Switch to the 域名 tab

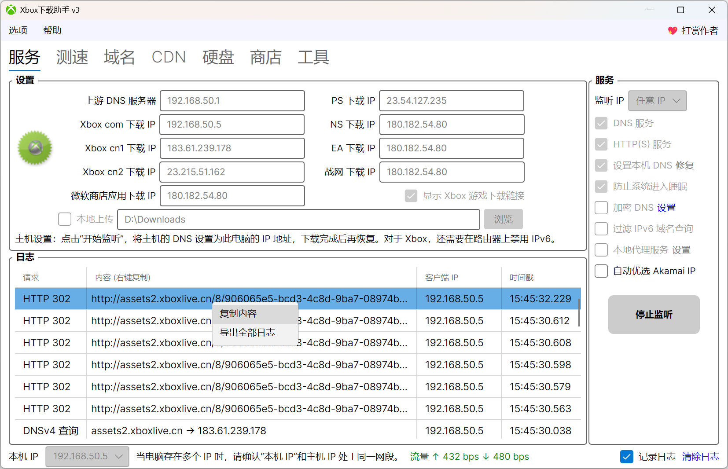(x=119, y=57)
